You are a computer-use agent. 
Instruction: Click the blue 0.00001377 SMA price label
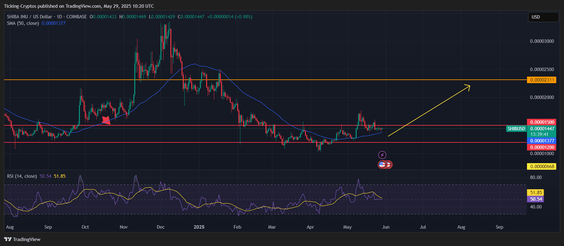pyautogui.click(x=542, y=141)
